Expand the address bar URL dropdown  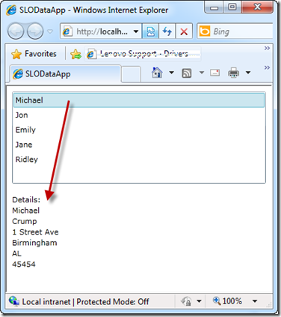click(x=136, y=31)
